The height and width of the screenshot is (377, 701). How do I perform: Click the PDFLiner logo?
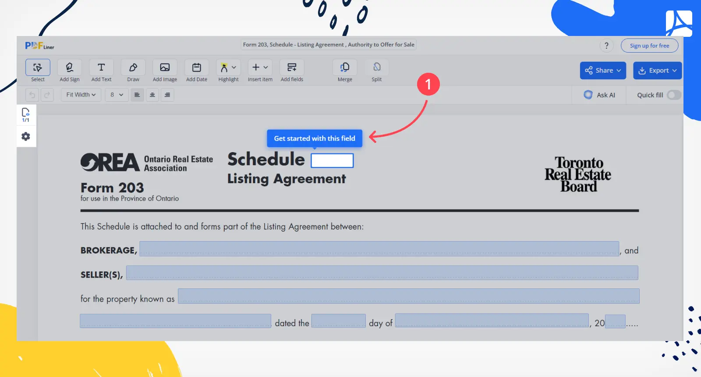tap(39, 46)
